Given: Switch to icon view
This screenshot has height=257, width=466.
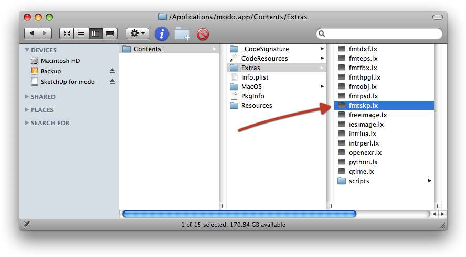Looking at the screenshot, I should (x=67, y=33).
